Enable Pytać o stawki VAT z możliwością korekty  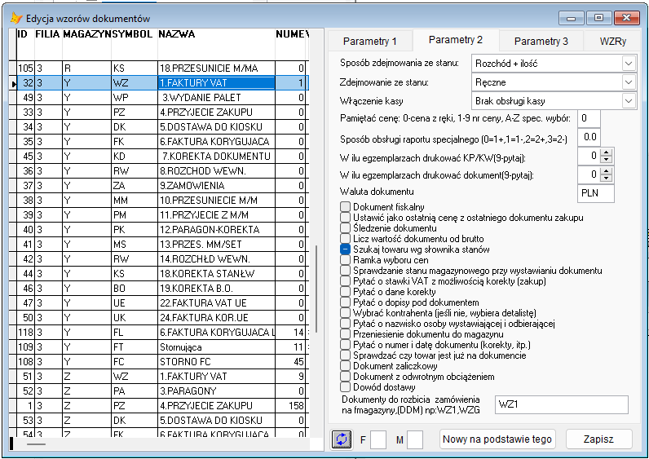pyautogui.click(x=345, y=281)
